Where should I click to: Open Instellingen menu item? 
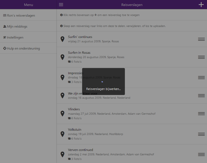28,37
